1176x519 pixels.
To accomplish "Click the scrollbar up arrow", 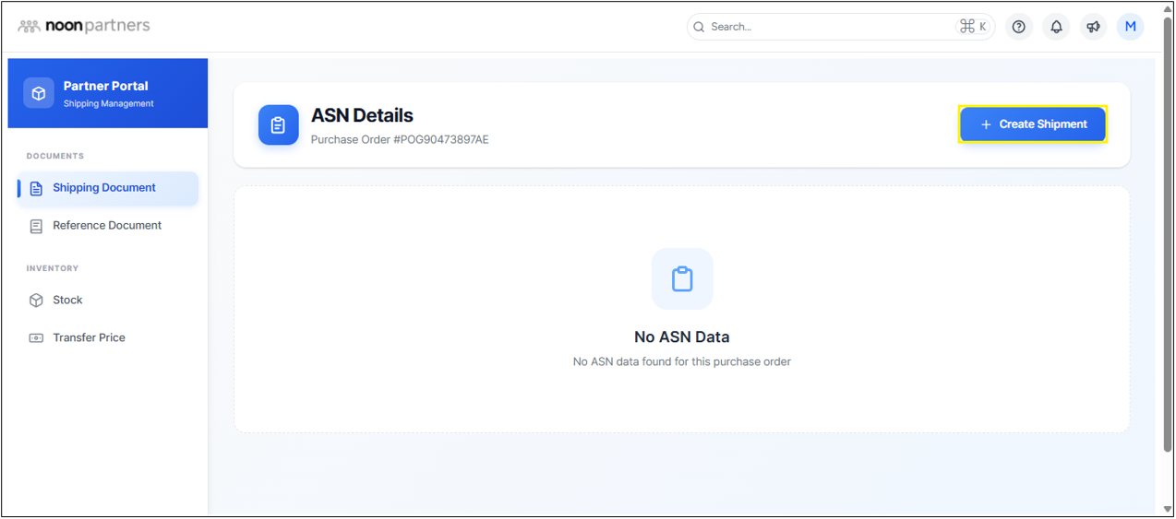I will (1167, 10).
